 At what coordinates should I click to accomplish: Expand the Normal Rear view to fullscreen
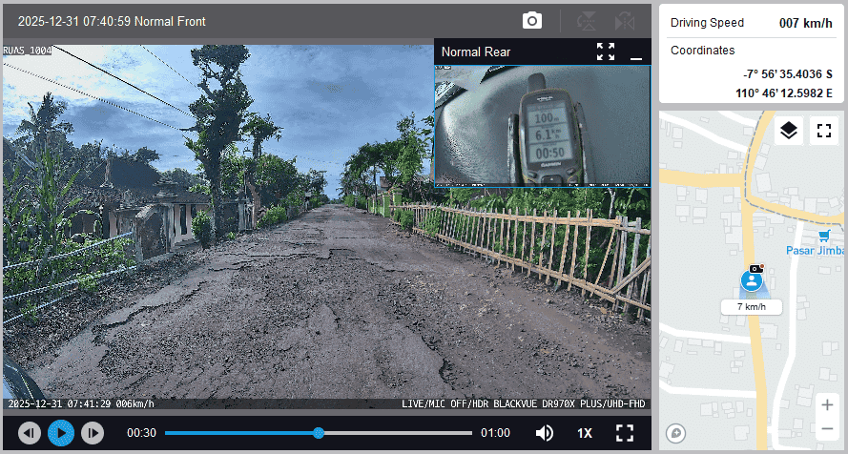(x=606, y=52)
